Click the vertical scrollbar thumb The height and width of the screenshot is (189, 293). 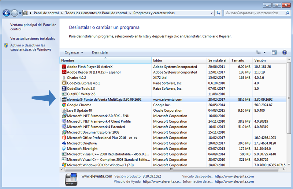click(289, 98)
